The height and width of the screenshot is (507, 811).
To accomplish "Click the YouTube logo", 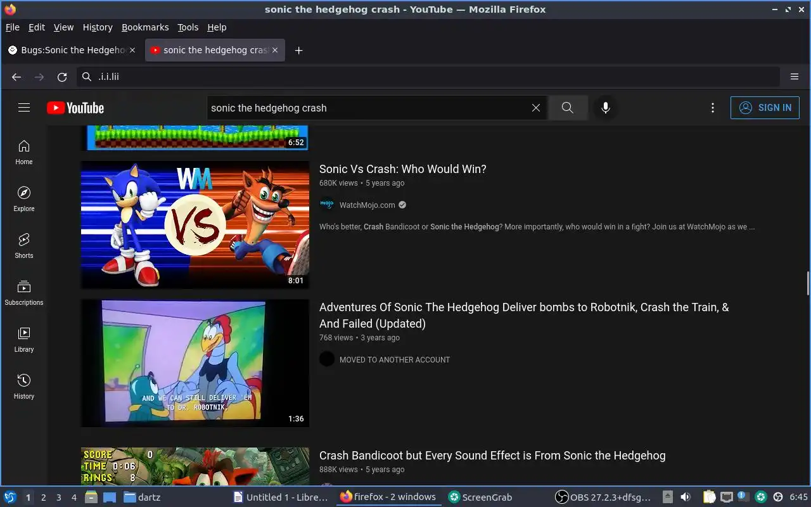I will pyautogui.click(x=75, y=108).
